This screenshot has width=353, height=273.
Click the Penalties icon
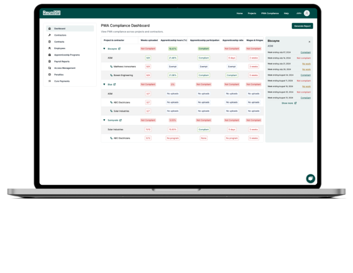pyautogui.click(x=49, y=74)
